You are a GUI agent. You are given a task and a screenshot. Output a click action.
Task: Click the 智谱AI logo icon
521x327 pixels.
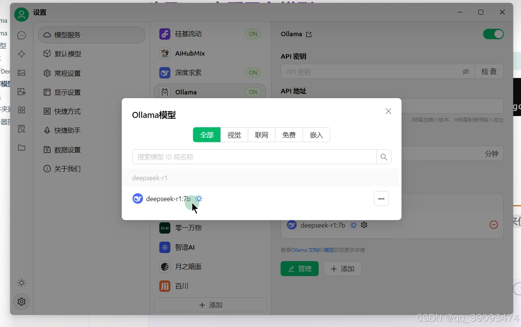point(165,247)
